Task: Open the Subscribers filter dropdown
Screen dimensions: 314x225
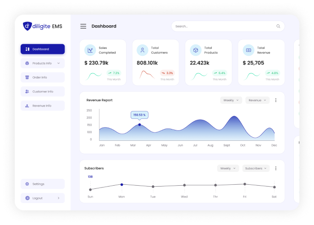Action: click(256, 168)
